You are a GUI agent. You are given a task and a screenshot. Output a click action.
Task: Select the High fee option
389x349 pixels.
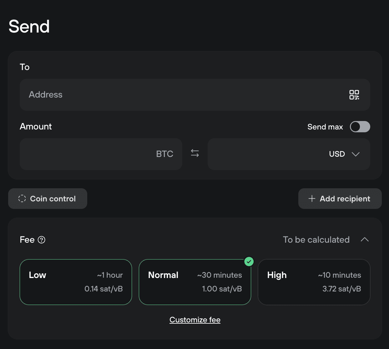tap(314, 282)
